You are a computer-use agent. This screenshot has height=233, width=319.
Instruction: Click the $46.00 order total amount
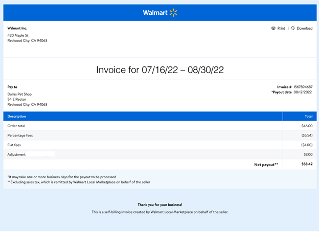[x=307, y=126]
